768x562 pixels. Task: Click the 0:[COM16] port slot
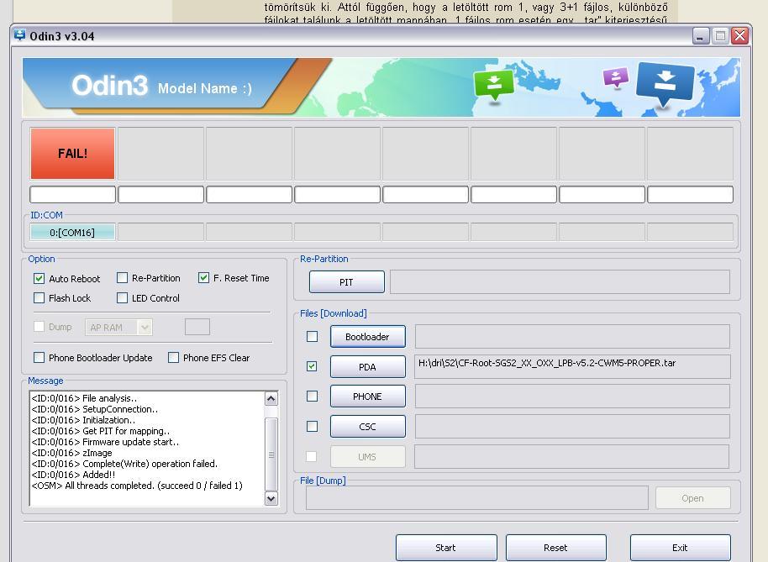[72, 233]
